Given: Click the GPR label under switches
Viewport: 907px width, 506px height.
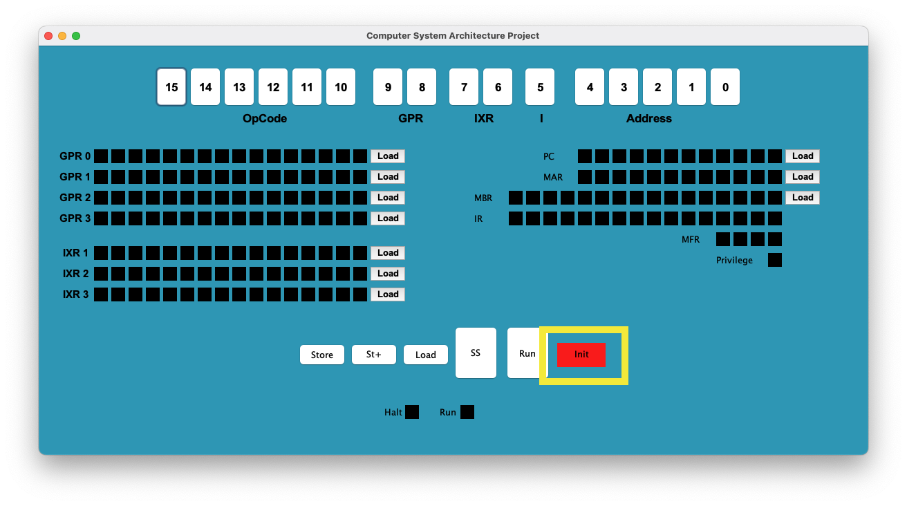Looking at the screenshot, I should coord(411,119).
